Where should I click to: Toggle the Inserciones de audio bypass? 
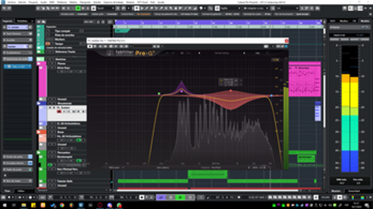pos(30,59)
